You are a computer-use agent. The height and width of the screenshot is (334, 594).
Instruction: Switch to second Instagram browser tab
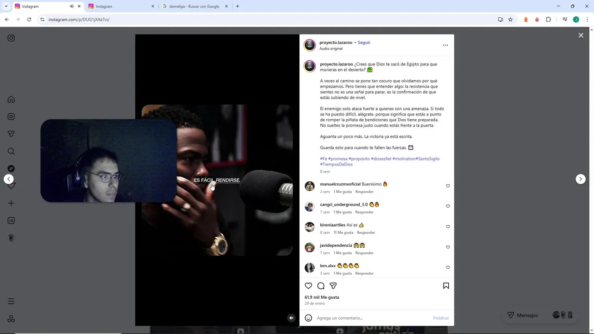(x=122, y=6)
